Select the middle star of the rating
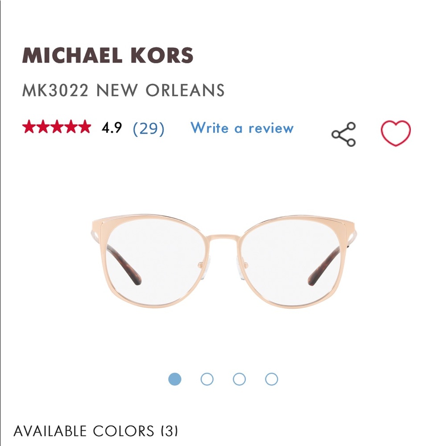This screenshot has width=446, height=446. tap(58, 129)
